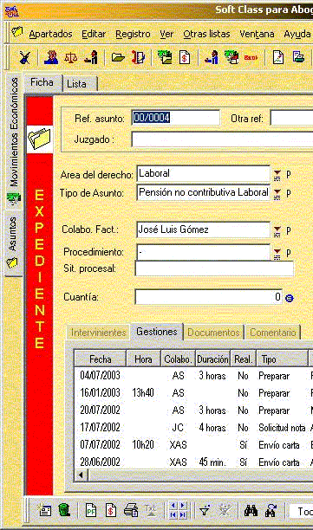Click the folder icon left of Apartados menu
This screenshot has height=530, width=313.
(x=17, y=32)
